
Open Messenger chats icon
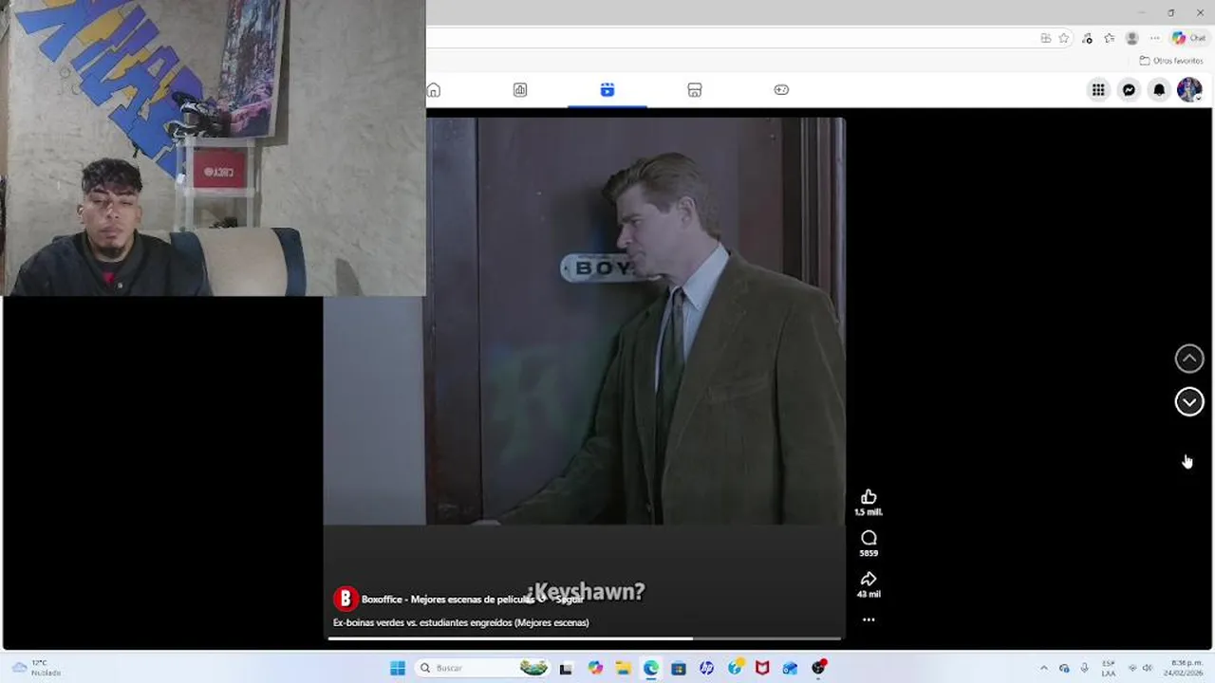[x=1129, y=90]
